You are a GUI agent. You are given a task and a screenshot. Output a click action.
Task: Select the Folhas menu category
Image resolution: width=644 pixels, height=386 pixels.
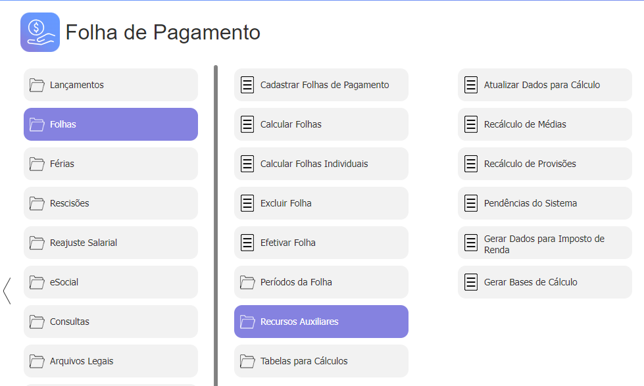111,124
